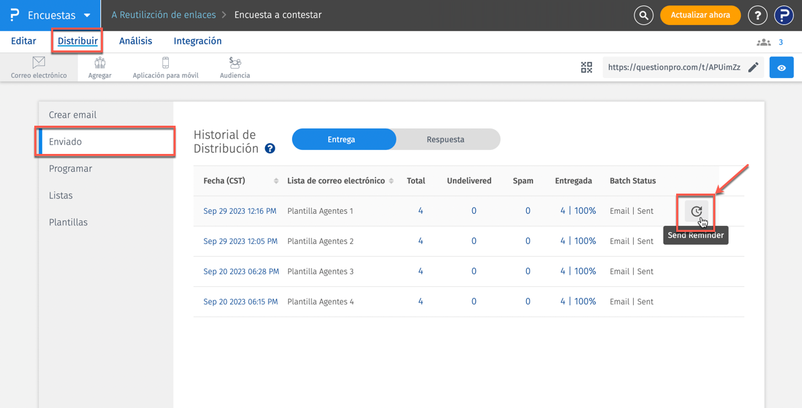The height and width of the screenshot is (408, 802).
Task: Click the Send Reminder clock icon
Action: (x=696, y=211)
